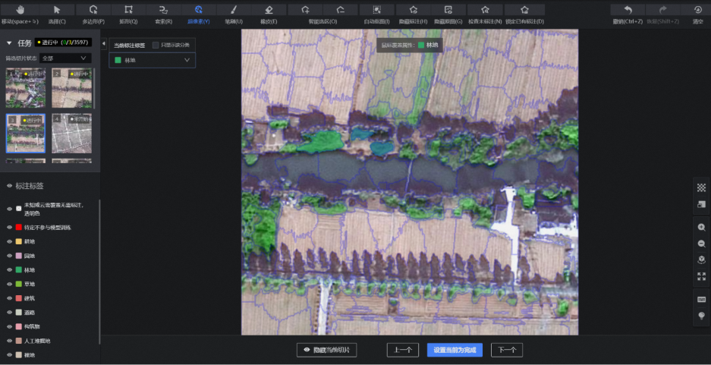Activate the lasso (套索) tool
Viewport: 711px width, 365px height.
163,11
